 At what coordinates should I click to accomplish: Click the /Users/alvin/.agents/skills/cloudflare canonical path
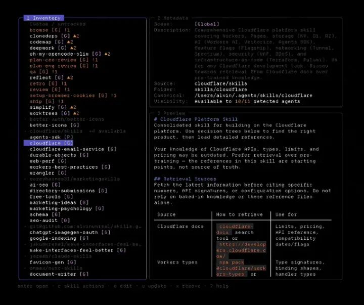[253, 96]
